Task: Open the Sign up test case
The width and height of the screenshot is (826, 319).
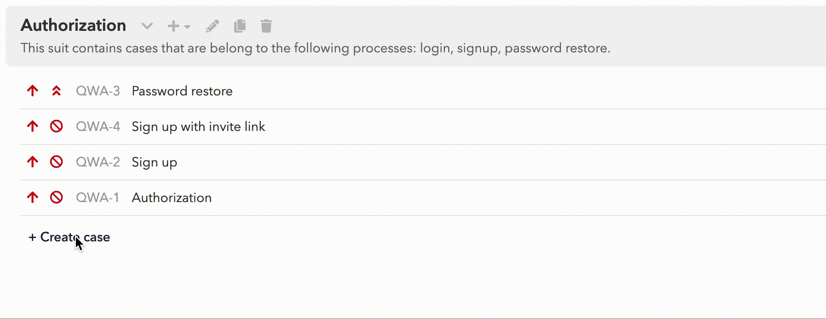Action: point(155,162)
